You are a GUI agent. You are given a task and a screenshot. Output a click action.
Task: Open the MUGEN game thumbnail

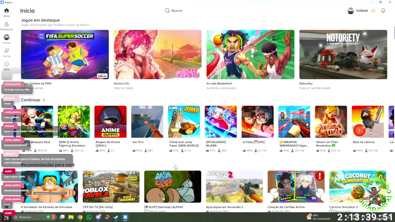coord(221,122)
